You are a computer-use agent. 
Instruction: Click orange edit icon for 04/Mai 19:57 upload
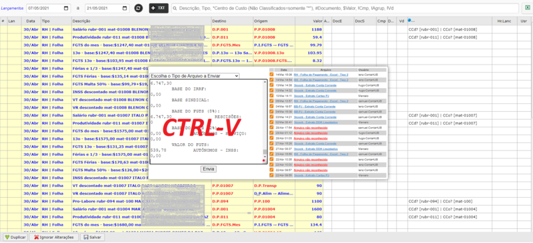272,107
